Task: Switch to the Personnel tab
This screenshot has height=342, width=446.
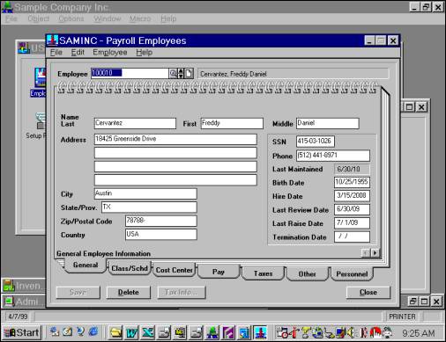Action: (x=352, y=274)
